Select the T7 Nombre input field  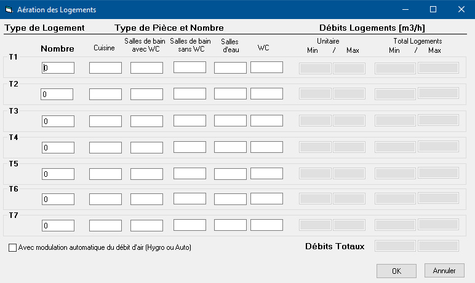(58, 226)
